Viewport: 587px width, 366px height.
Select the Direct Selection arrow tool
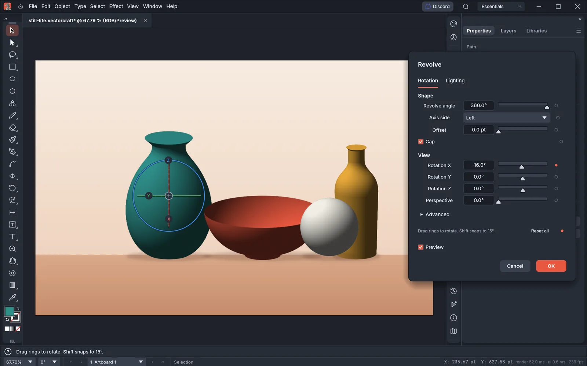pos(12,43)
